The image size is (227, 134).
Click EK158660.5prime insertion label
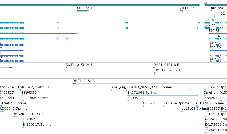tap(216, 125)
